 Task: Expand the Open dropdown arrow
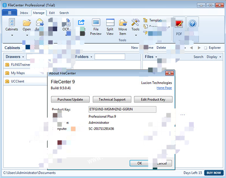(x=27, y=35)
